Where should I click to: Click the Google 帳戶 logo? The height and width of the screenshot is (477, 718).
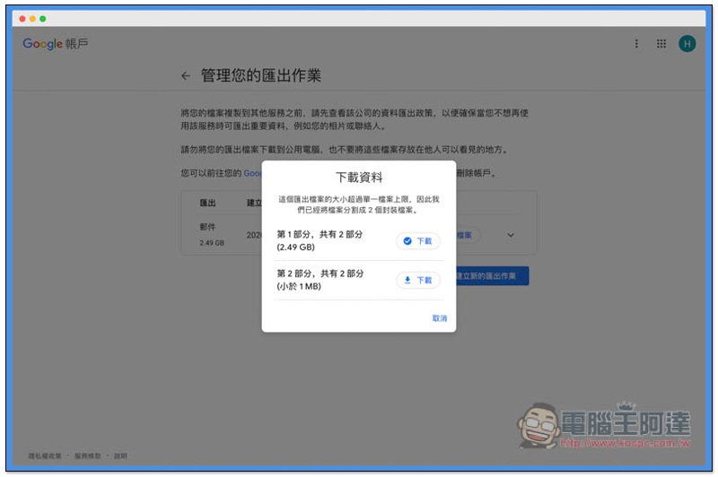56,44
